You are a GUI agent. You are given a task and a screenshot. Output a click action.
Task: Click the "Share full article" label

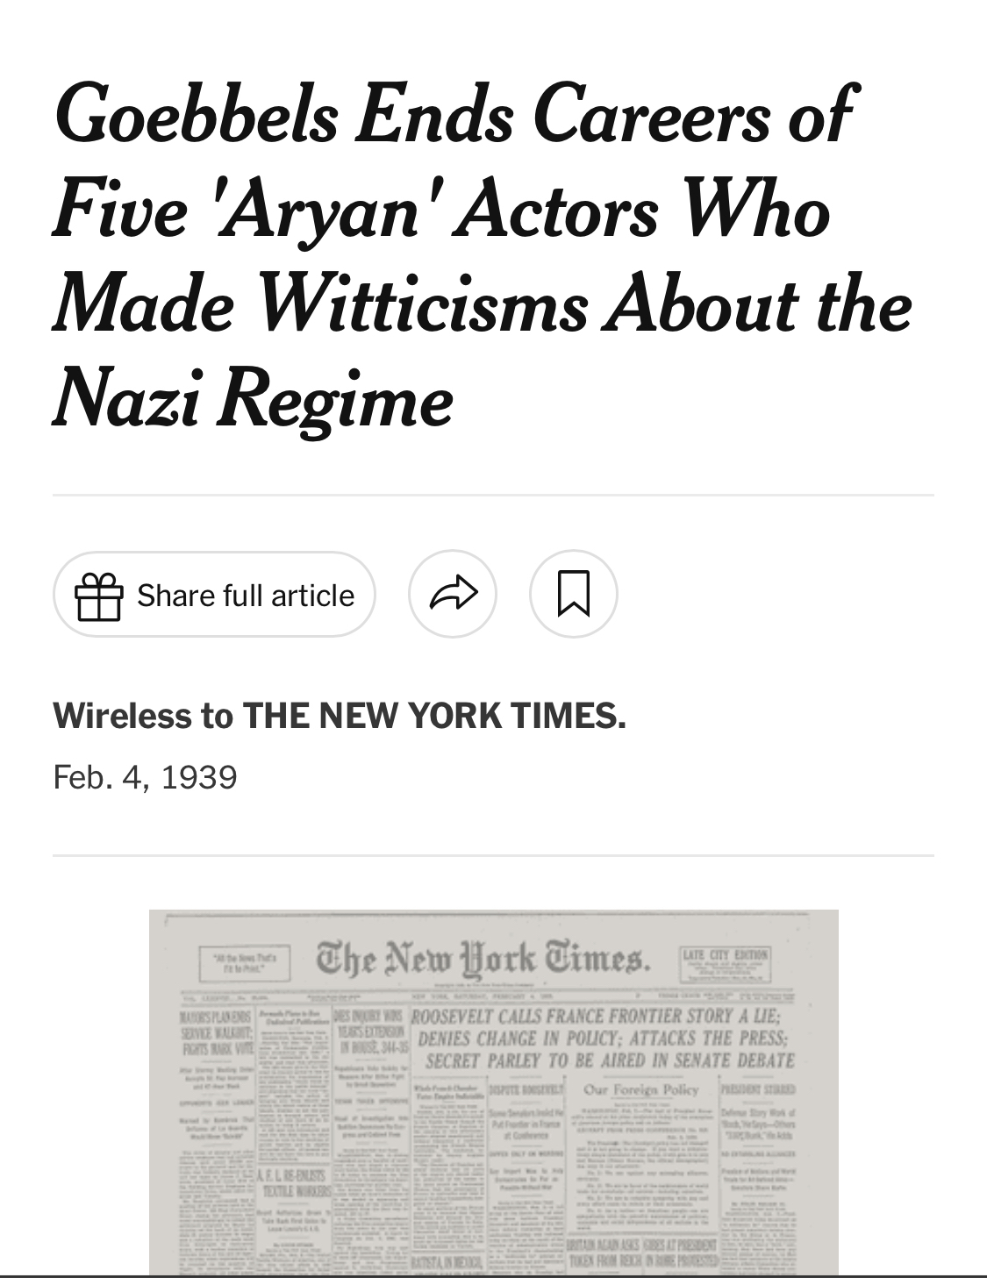tap(246, 596)
